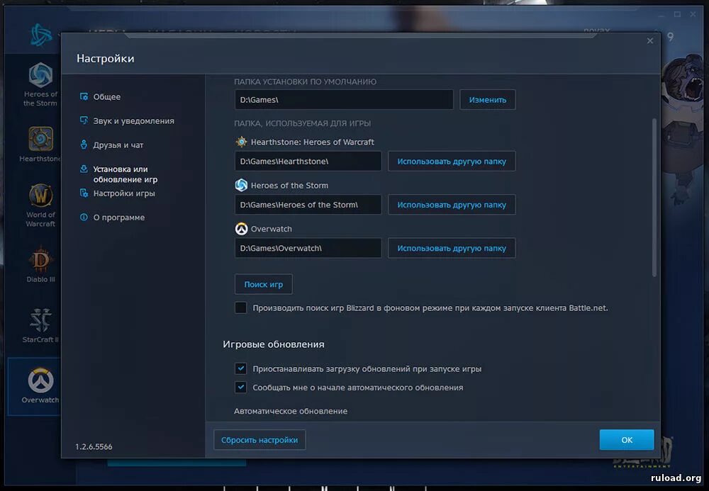Open Друзья и чат settings

(118, 145)
